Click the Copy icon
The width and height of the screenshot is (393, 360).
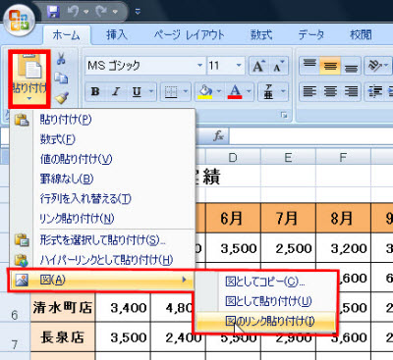pyautogui.click(x=61, y=78)
